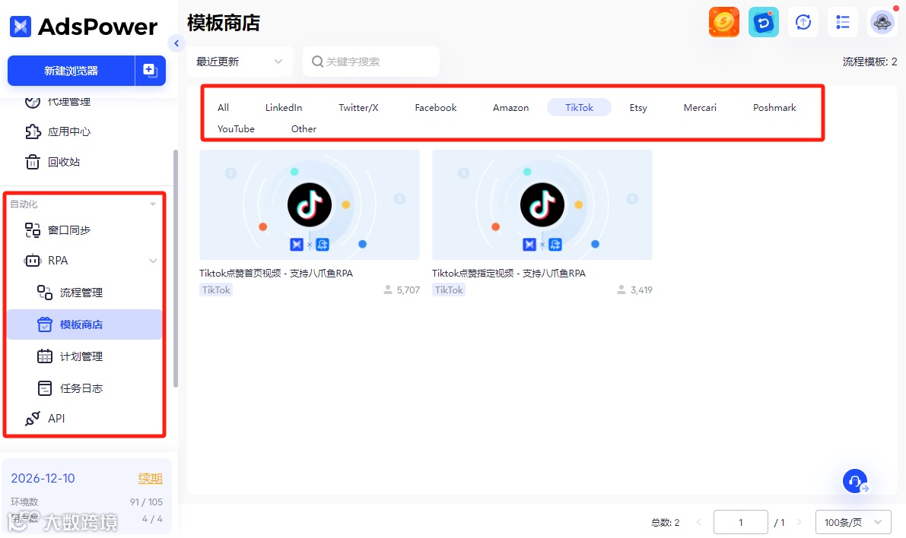This screenshot has height=538, width=906.
Task: Open the orange coin rewards icon
Action: click(x=724, y=23)
